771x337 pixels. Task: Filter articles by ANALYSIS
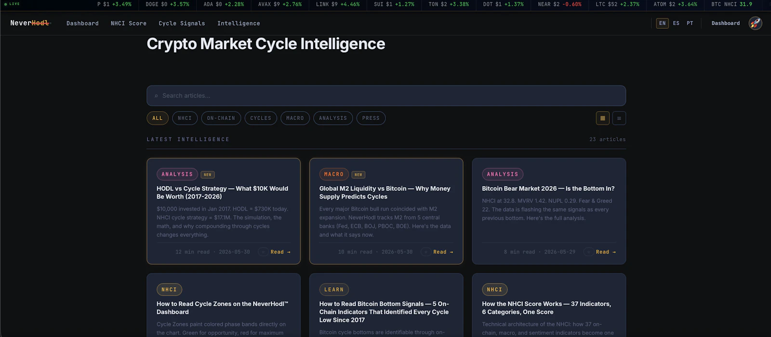coord(333,118)
